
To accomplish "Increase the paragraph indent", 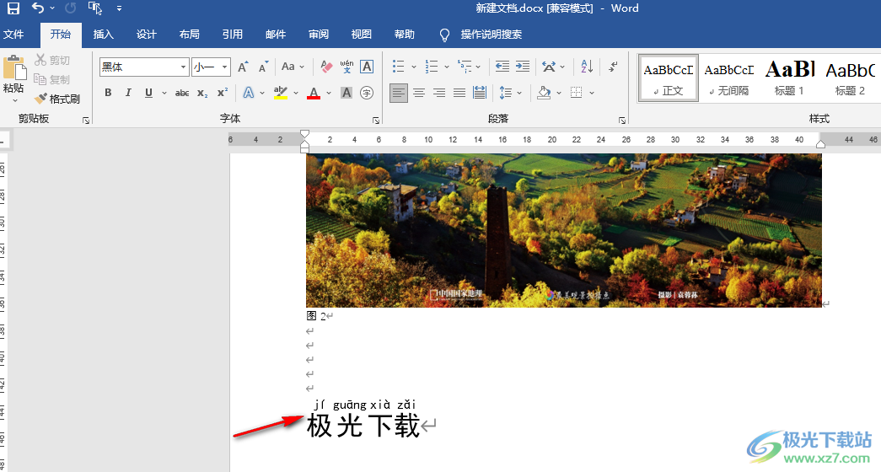I will 523,67.
